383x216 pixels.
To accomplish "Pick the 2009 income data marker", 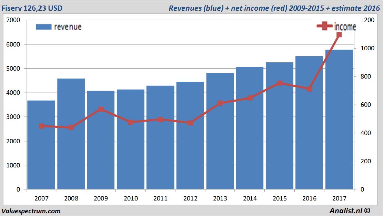I will coord(101,110).
